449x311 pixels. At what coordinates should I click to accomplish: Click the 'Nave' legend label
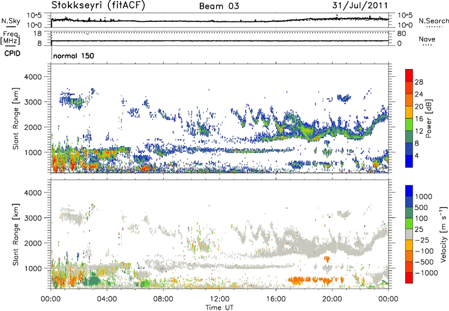[427, 39]
